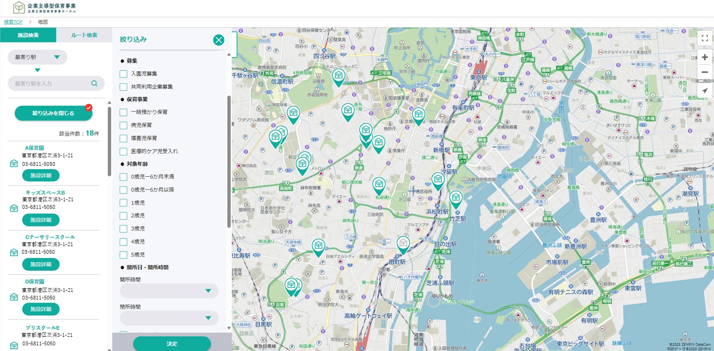
Task: Click search magnifier in station field
Action: pyautogui.click(x=95, y=84)
